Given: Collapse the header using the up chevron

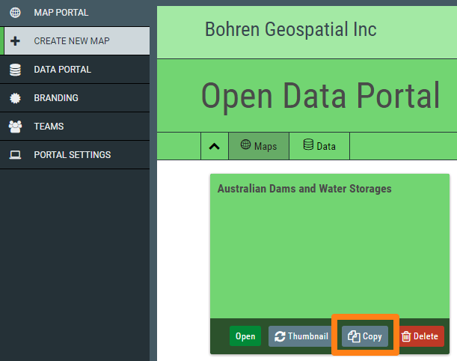Looking at the screenshot, I should click(x=215, y=146).
